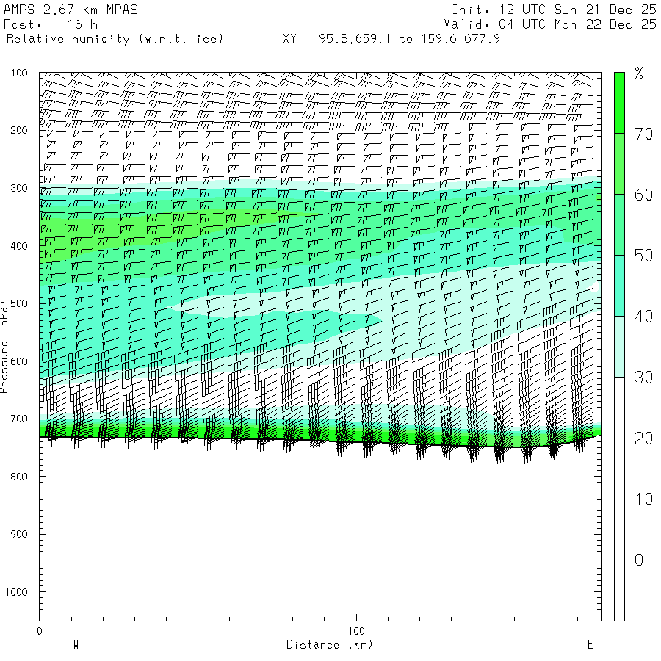The width and height of the screenshot is (661, 661).
Task: Select the 30–40 percent pale cyan swatch
Action: (619, 346)
